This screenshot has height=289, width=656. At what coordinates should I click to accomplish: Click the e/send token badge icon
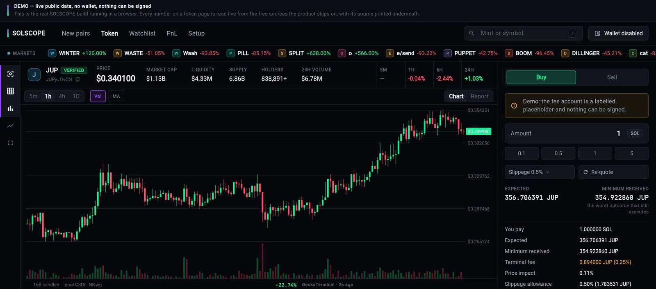pyautogui.click(x=390, y=53)
